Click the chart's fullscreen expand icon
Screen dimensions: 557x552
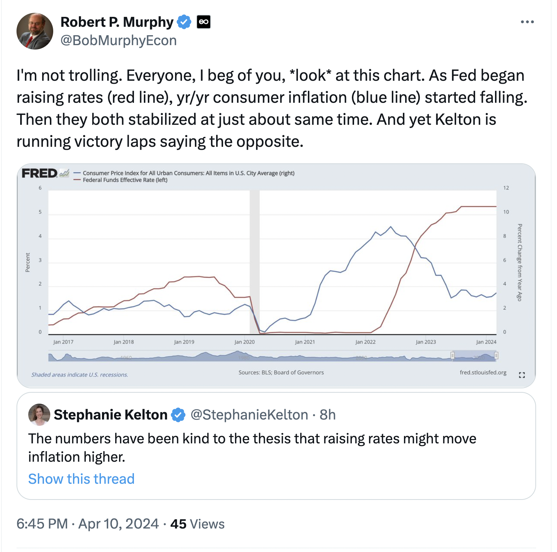pos(522,375)
